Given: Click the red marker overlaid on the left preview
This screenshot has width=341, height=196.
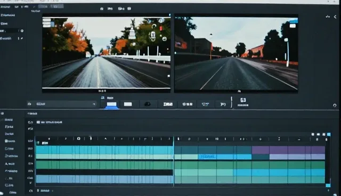Looking at the screenshot, I should point(161,28).
